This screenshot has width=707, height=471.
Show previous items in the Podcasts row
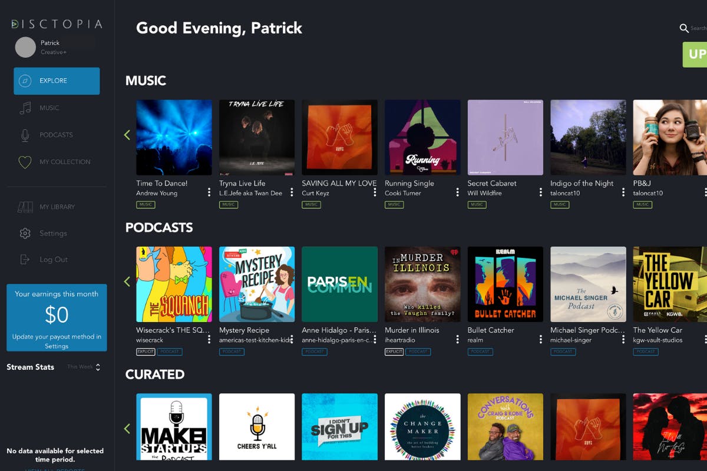(x=127, y=282)
